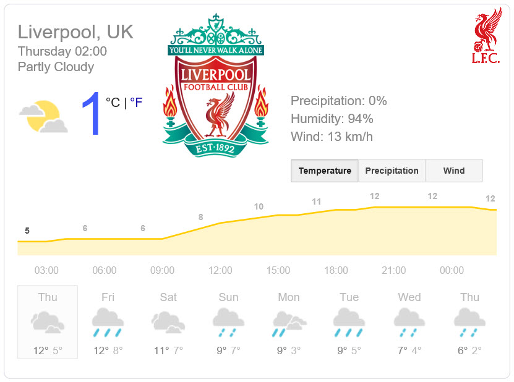Click the 03:00 hour label
The width and height of the screenshot is (514, 382).
46,270
